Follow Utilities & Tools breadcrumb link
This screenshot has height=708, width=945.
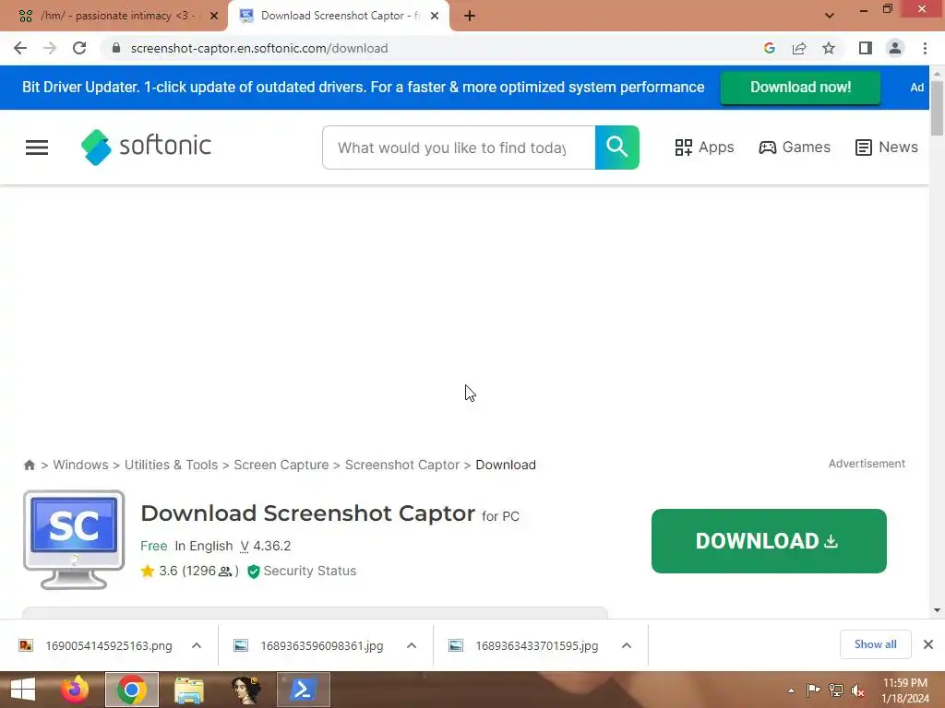point(171,465)
